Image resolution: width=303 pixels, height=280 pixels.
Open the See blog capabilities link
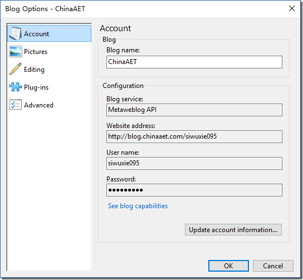coord(138,206)
